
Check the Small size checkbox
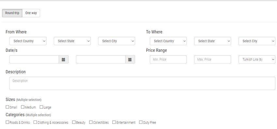pyautogui.click(x=7, y=107)
